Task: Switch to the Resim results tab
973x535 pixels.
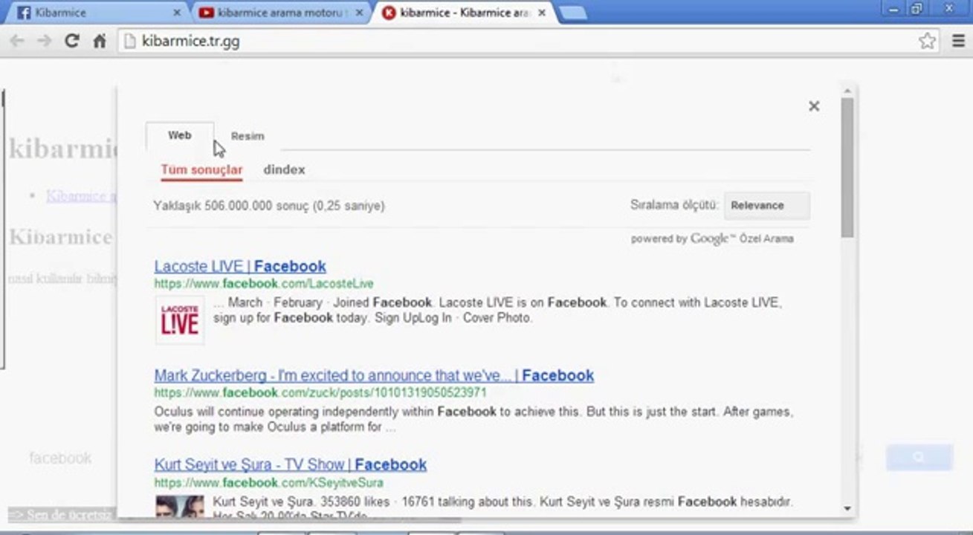Action: point(248,136)
